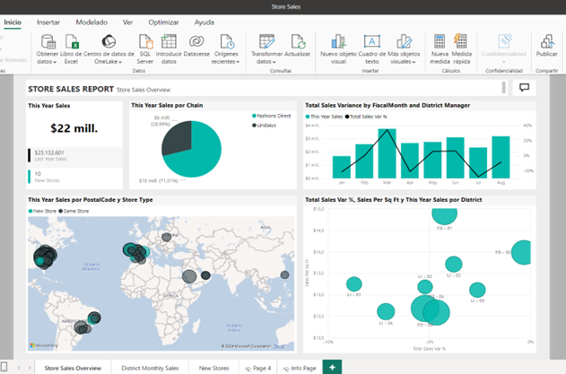Screen dimensions: 566x374
Task: Open Más objetos visuales icon
Action: point(404,41)
